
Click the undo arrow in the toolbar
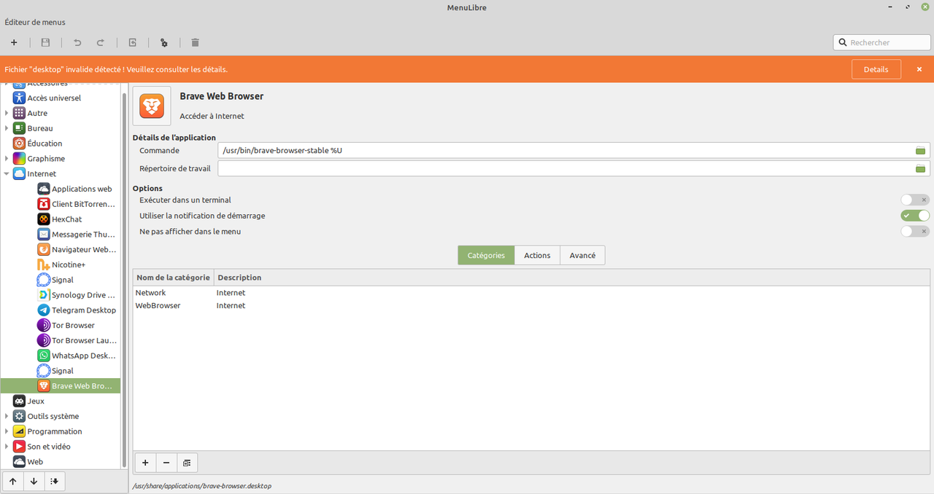coord(77,43)
